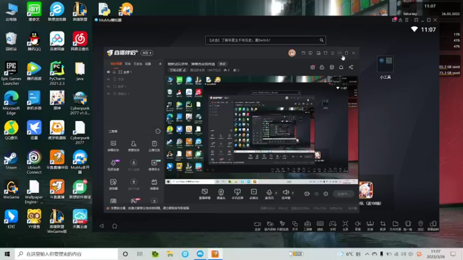Open 弹幕助手 tool in toolbox
Image resolution: width=463 pixels, height=260 pixels.
coord(113,146)
